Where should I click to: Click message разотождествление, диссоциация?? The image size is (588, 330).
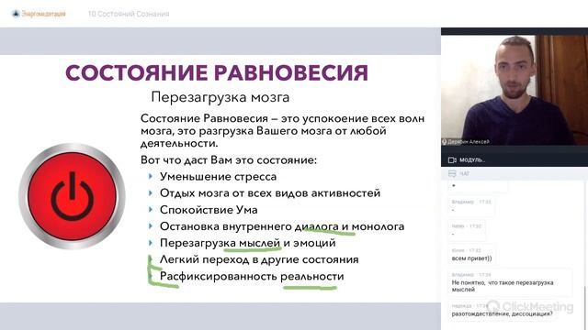tap(502, 313)
